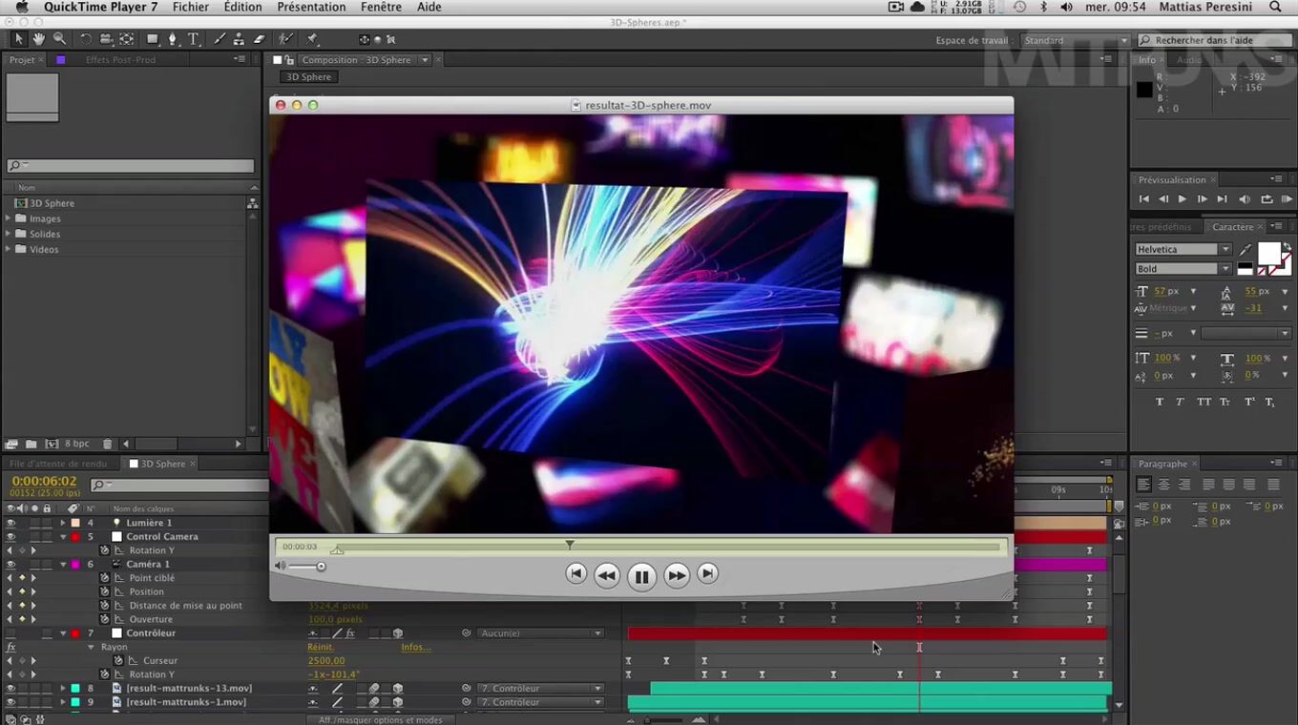Expand the Images folder in project

click(x=9, y=218)
